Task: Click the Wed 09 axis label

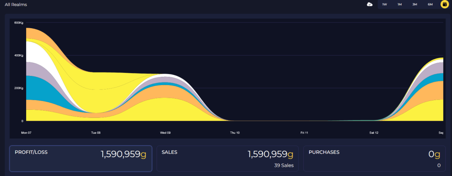Action: (165, 133)
